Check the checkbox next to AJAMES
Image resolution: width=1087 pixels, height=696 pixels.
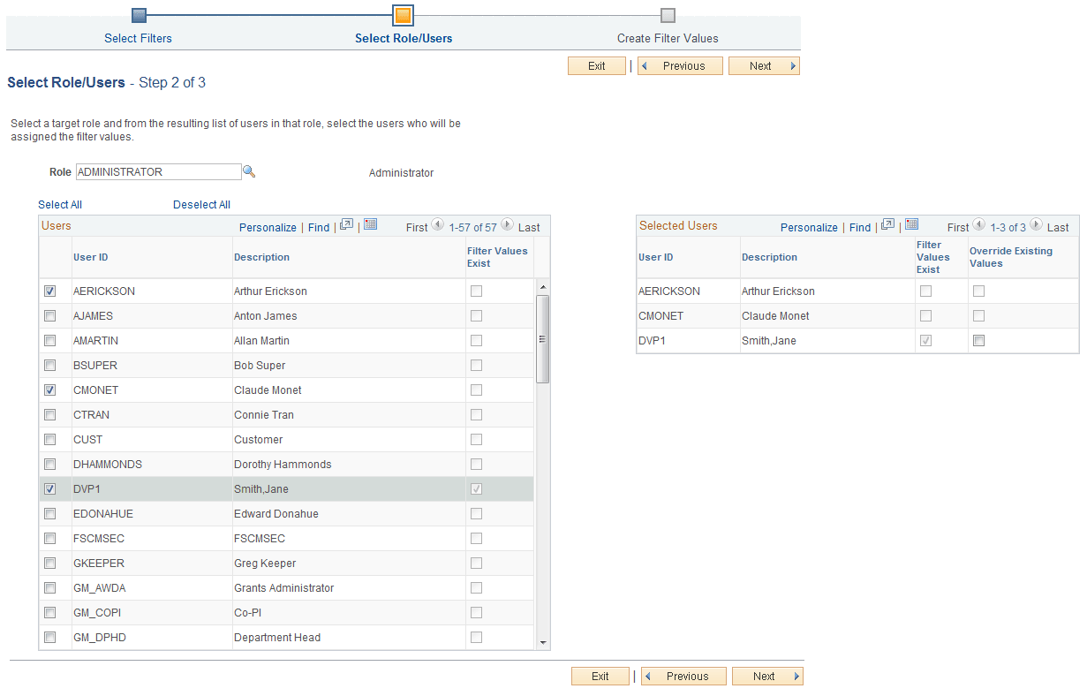click(50, 315)
